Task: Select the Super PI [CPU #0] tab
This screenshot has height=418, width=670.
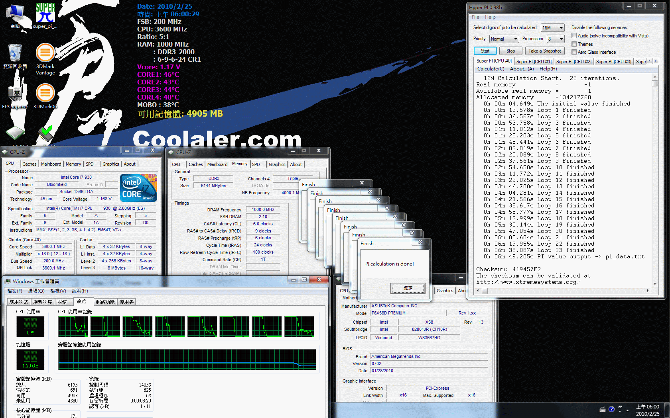Action: pyautogui.click(x=494, y=61)
